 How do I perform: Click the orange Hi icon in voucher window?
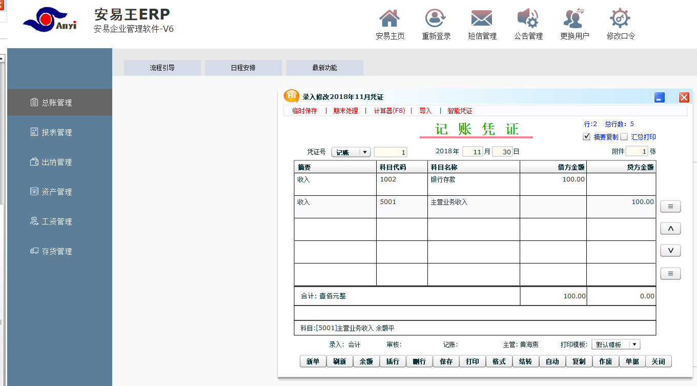pyautogui.click(x=292, y=96)
